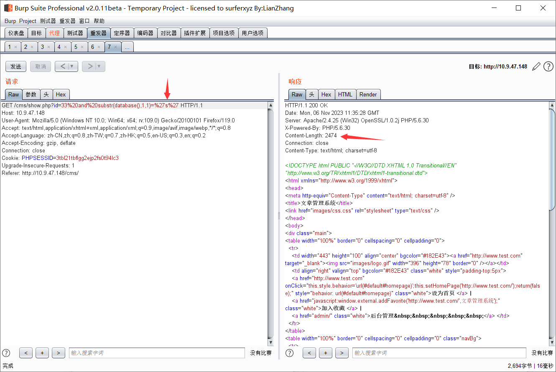
Task: Click the response pane scroll up arrow
Action: [x=553, y=105]
